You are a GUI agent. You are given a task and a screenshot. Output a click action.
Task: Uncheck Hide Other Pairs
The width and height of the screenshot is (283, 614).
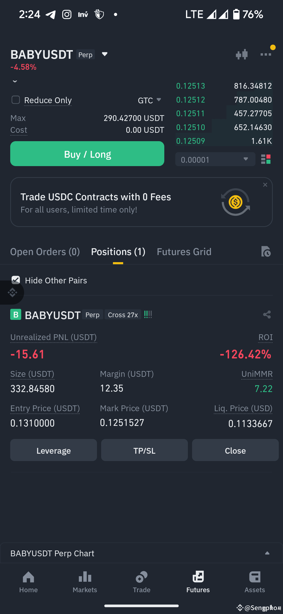tap(16, 280)
